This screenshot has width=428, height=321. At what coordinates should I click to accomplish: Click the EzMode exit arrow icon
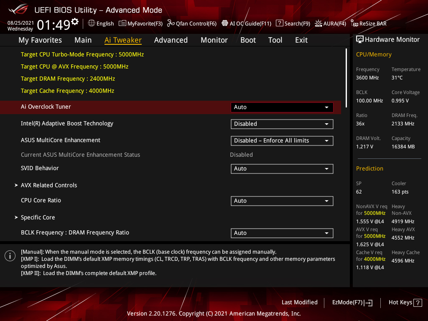[x=368, y=303]
